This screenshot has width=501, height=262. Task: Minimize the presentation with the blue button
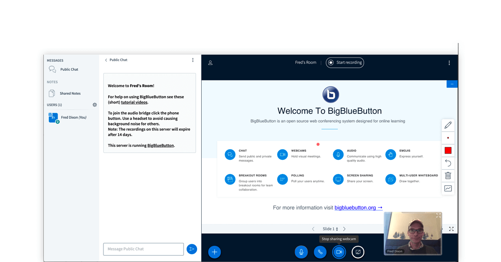tap(452, 84)
